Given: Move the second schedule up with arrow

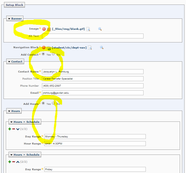Looking at the screenshot, I should click(x=18, y=162).
